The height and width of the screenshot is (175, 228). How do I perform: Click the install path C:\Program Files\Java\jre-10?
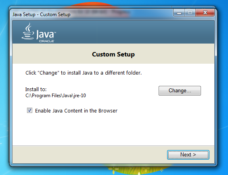56,96
